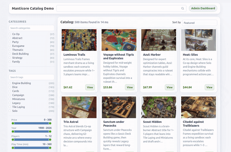Check the Deck Building category
The width and height of the screenshot is (231, 152).
[10, 54]
